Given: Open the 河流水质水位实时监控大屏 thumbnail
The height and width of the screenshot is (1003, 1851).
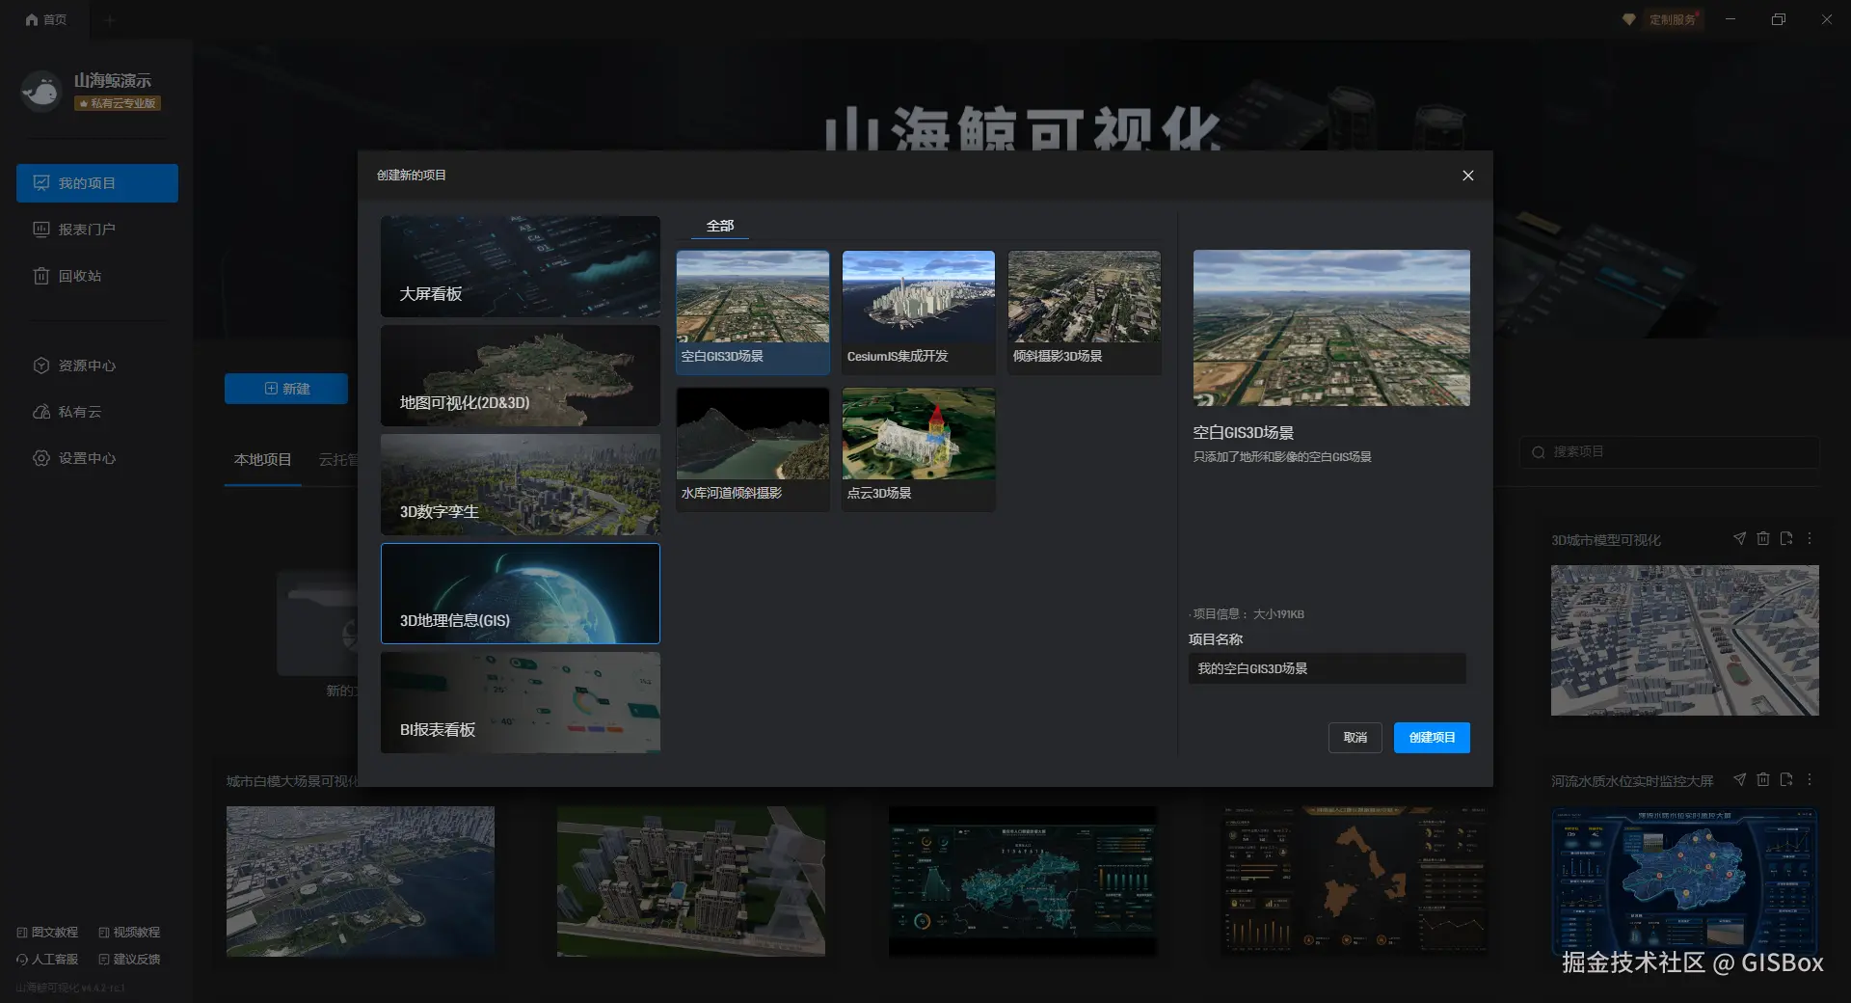Looking at the screenshot, I should coord(1685,881).
